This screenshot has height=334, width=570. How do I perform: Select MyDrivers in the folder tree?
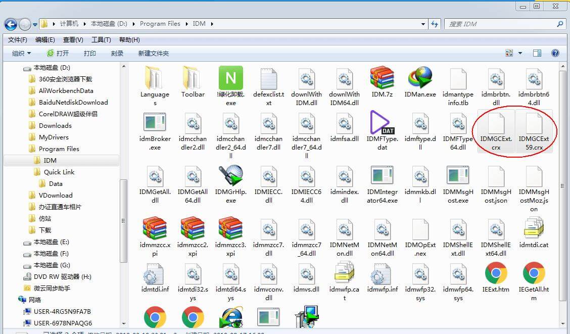tap(54, 137)
